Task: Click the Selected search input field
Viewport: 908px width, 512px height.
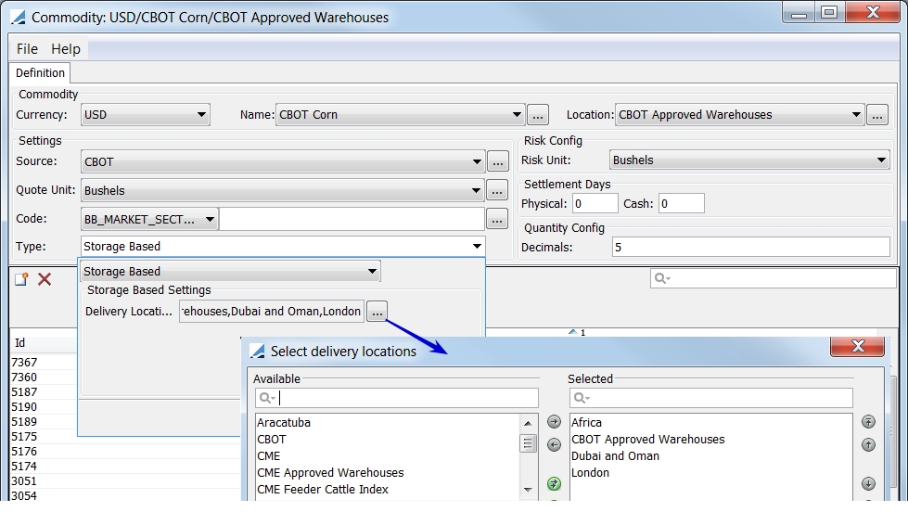Action: 711,398
